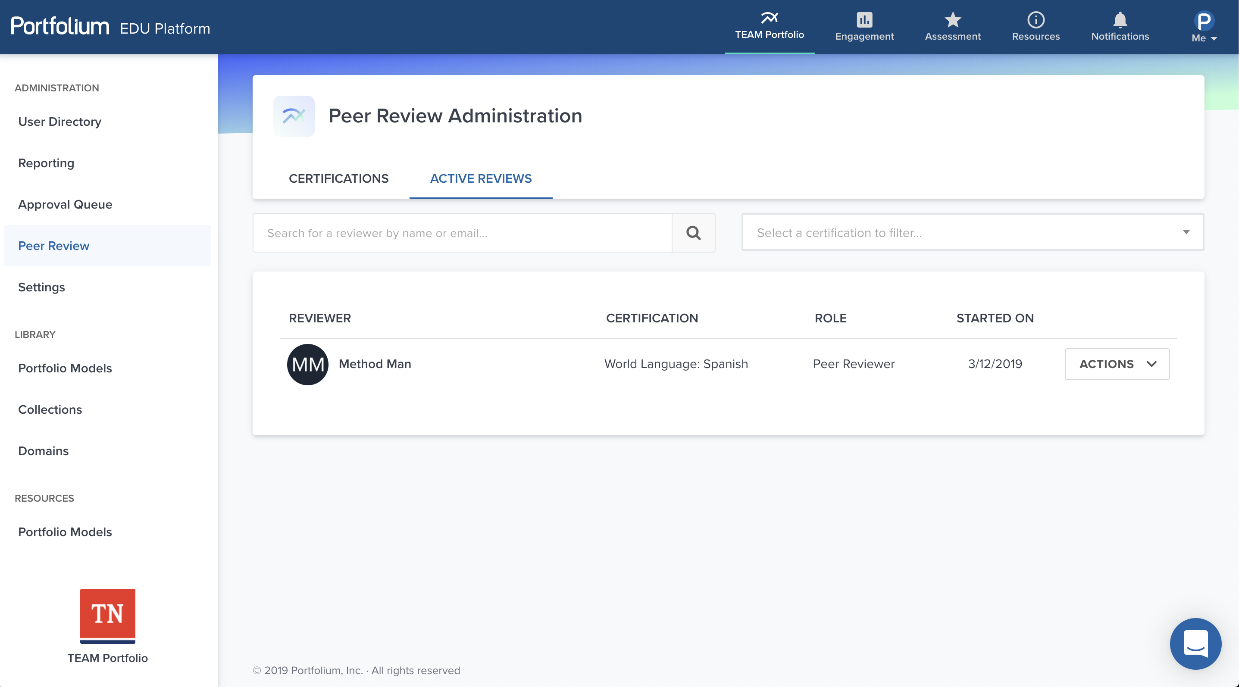Go to Approval Queue page
This screenshot has height=687, width=1239.
(x=65, y=204)
